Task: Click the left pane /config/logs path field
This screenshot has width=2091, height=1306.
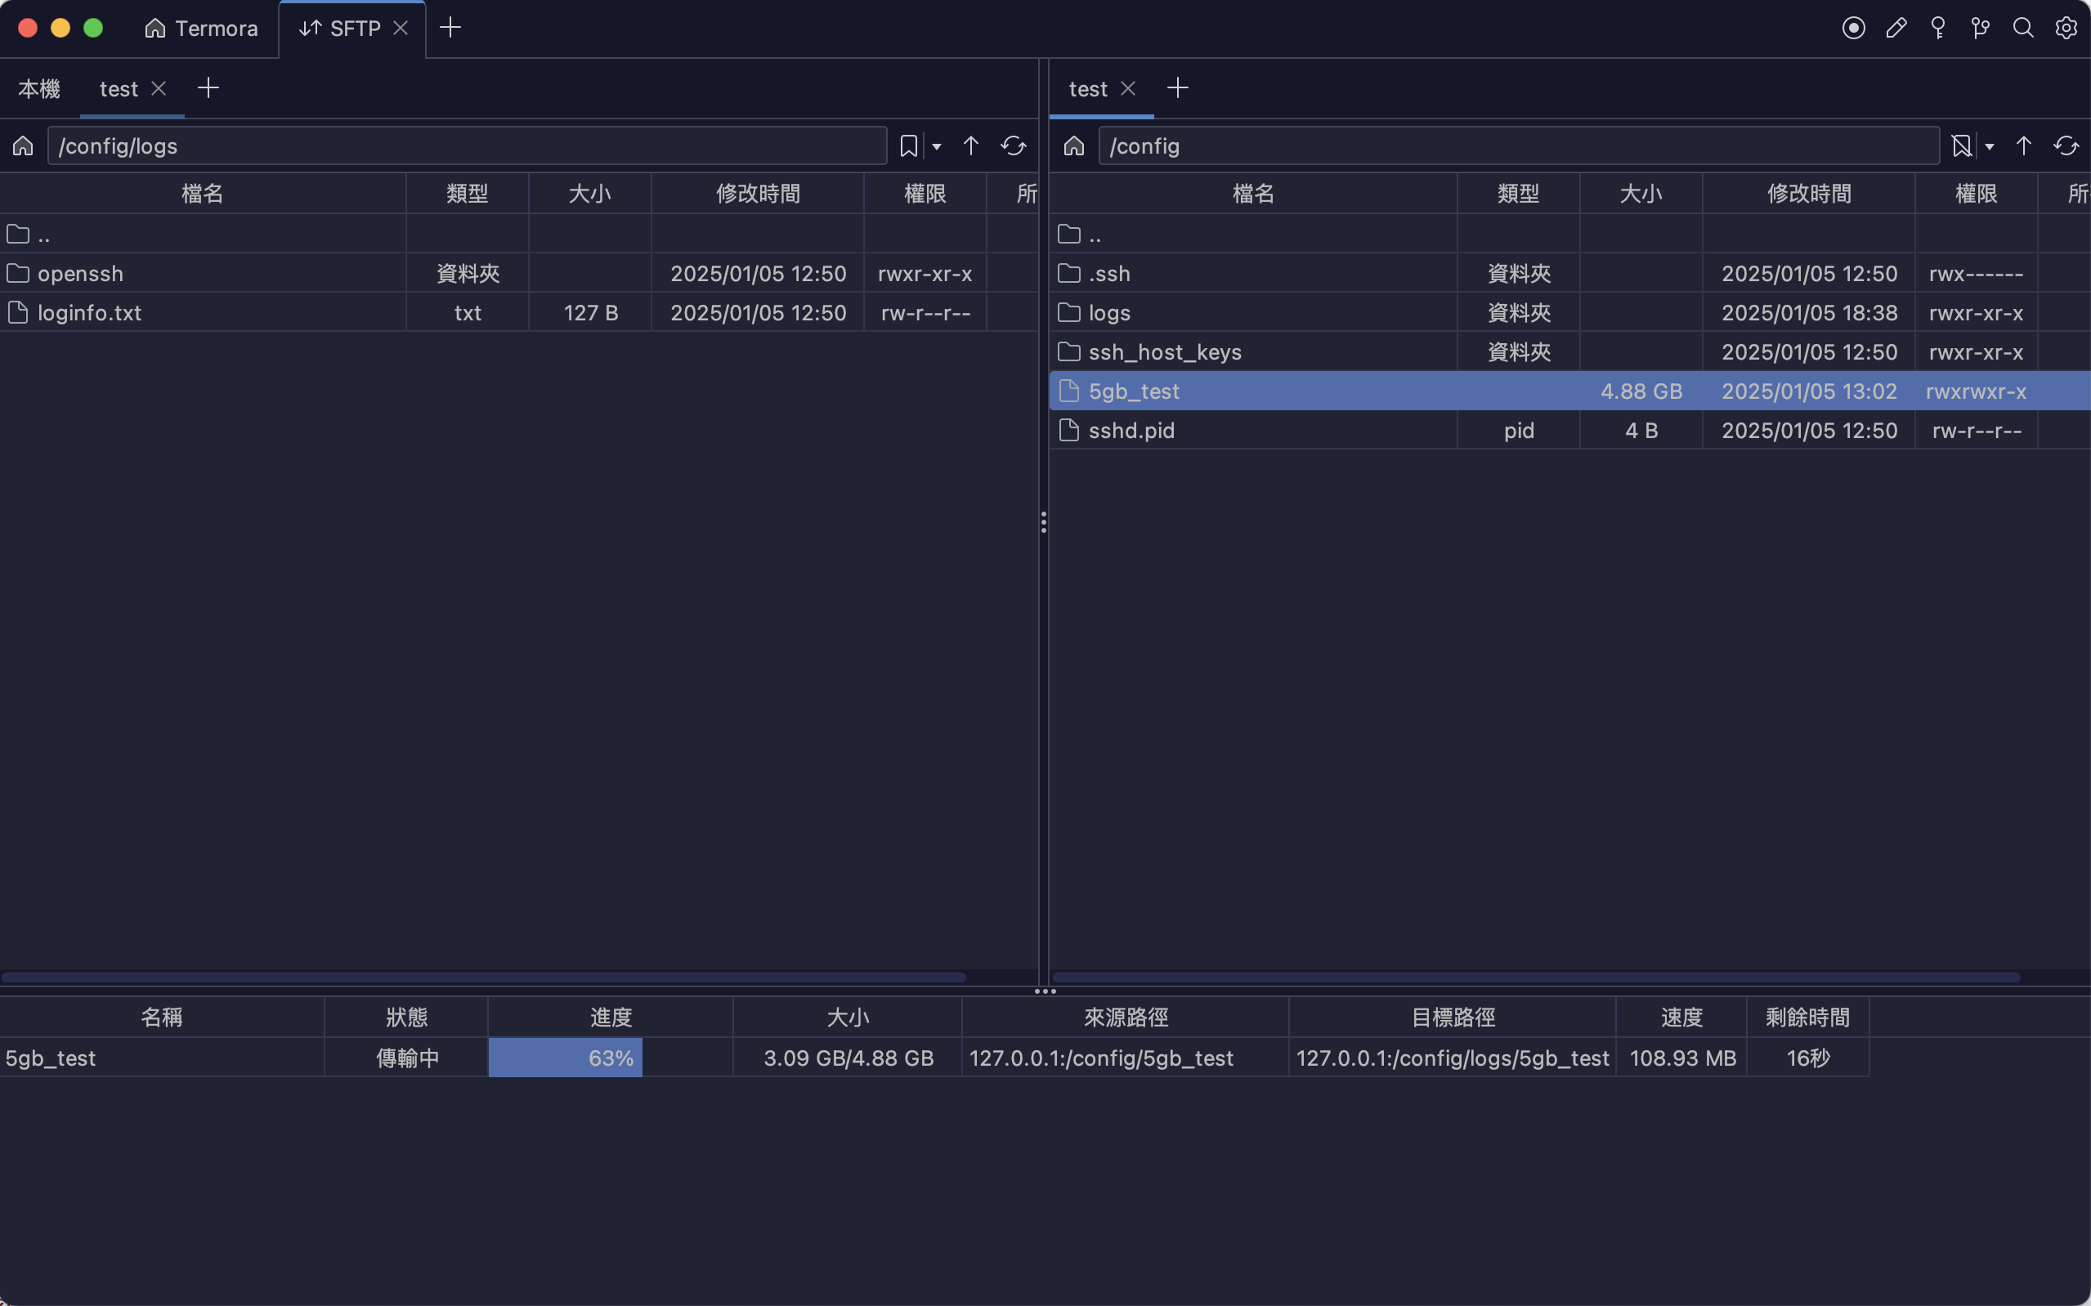Action: pyautogui.click(x=467, y=146)
